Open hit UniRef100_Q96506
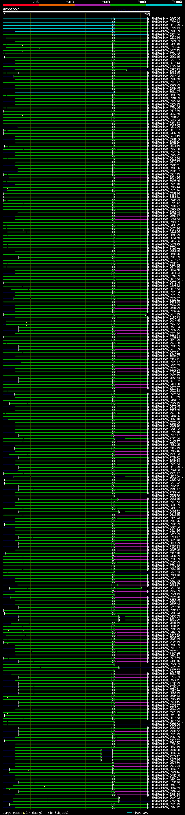Image resolution: width=185 pixels, height=815 pixels. 166,19
